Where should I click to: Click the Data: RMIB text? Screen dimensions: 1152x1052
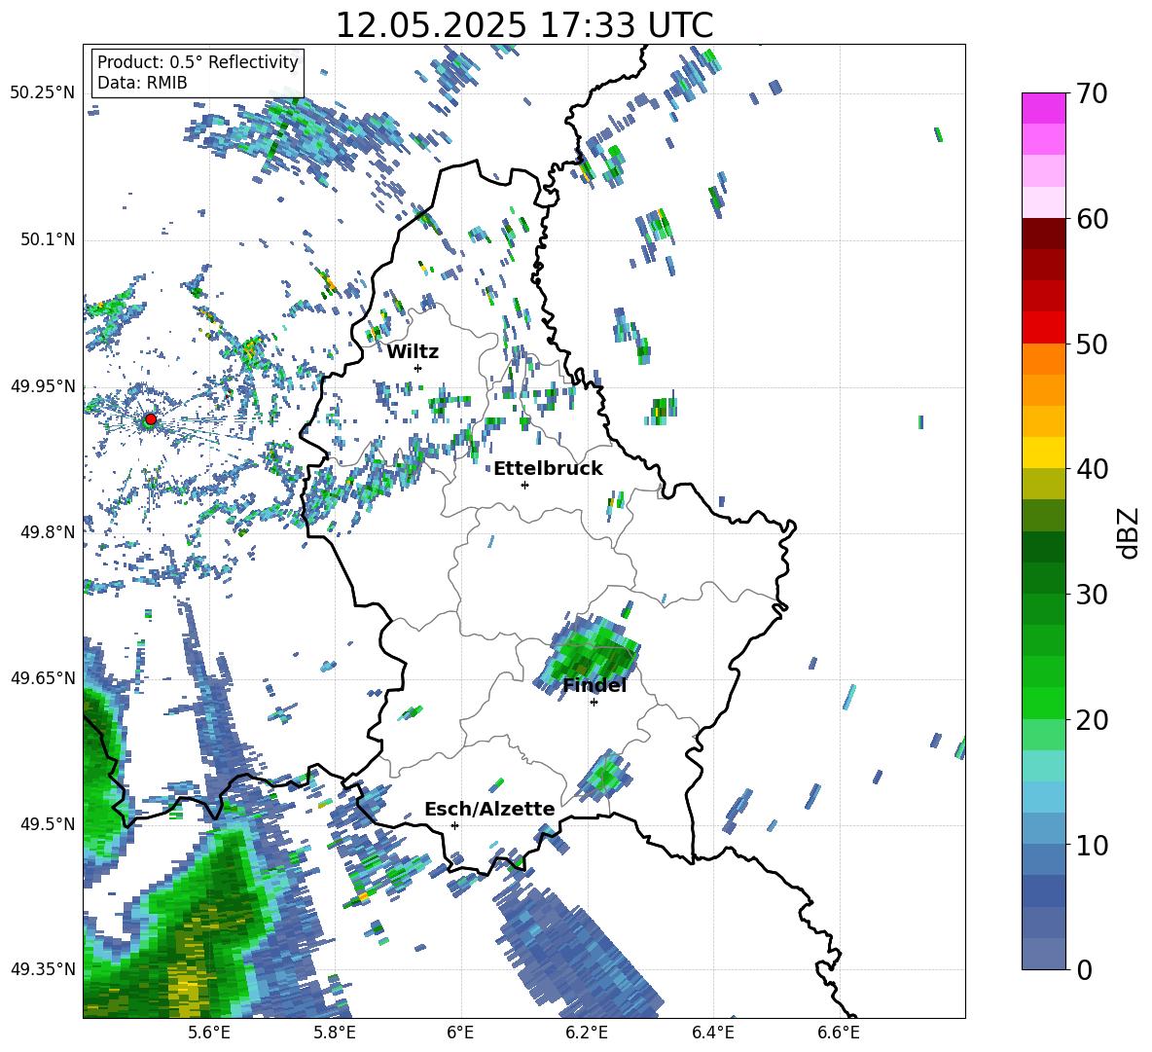pyautogui.click(x=142, y=83)
